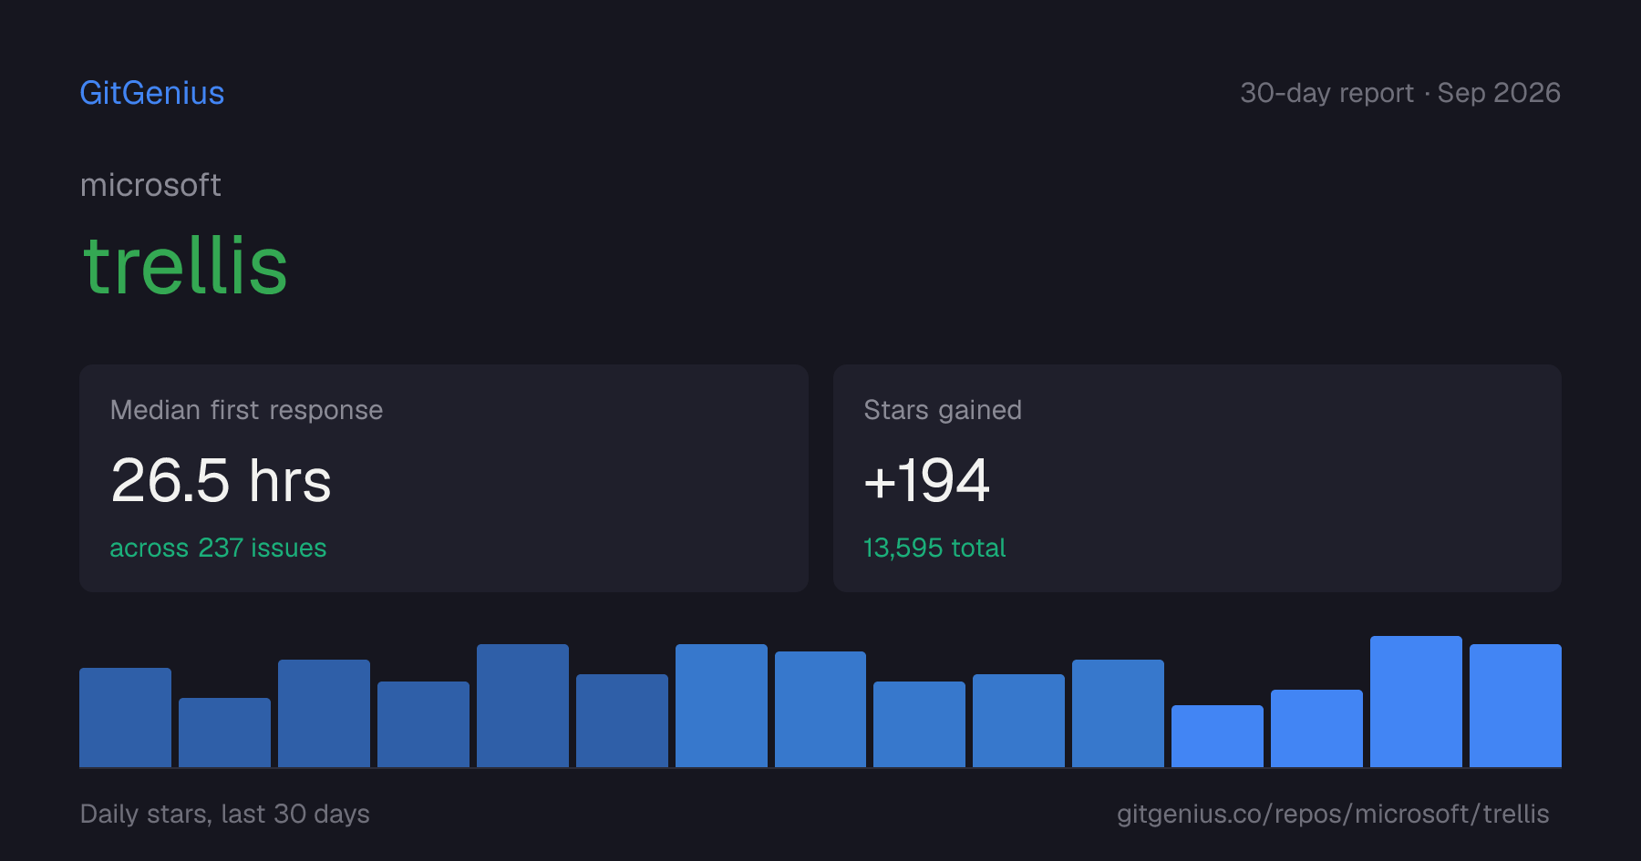
Task: Click the 30-day report Sep 2026 label
Action: coord(1400,93)
